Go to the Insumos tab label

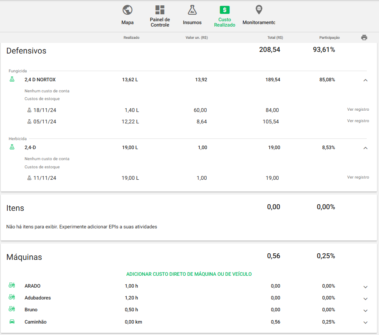(x=192, y=22)
